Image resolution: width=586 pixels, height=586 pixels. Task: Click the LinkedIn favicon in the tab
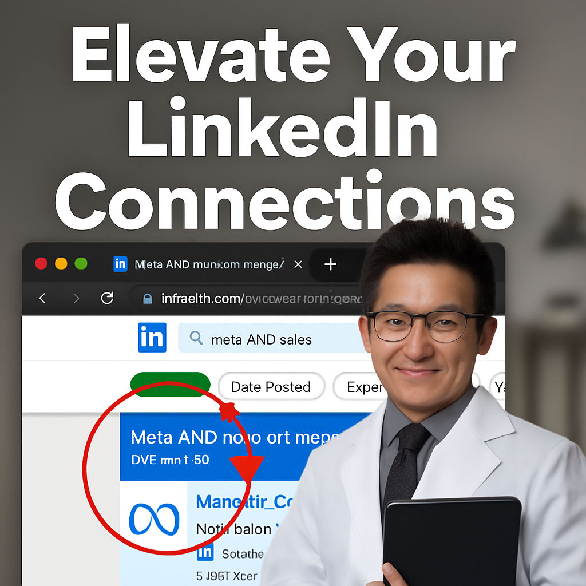click(120, 264)
